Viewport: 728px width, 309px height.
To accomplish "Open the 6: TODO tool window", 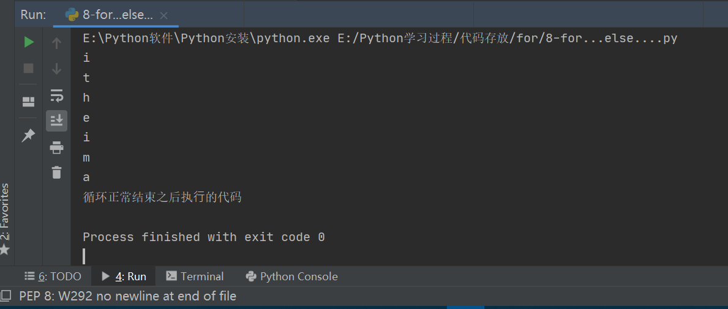I will pos(53,277).
